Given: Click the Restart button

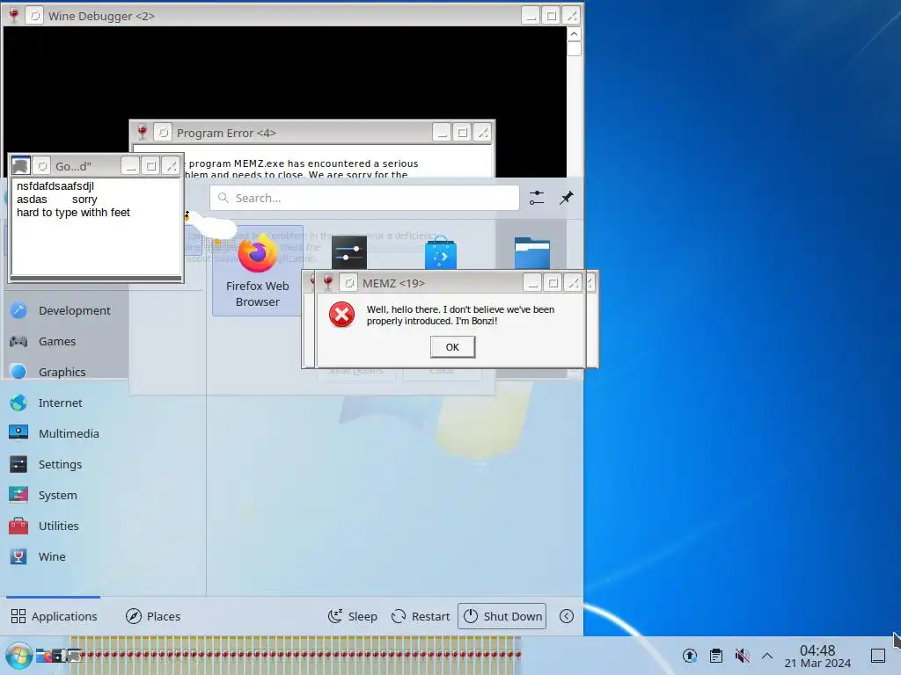Looking at the screenshot, I should tap(420, 616).
